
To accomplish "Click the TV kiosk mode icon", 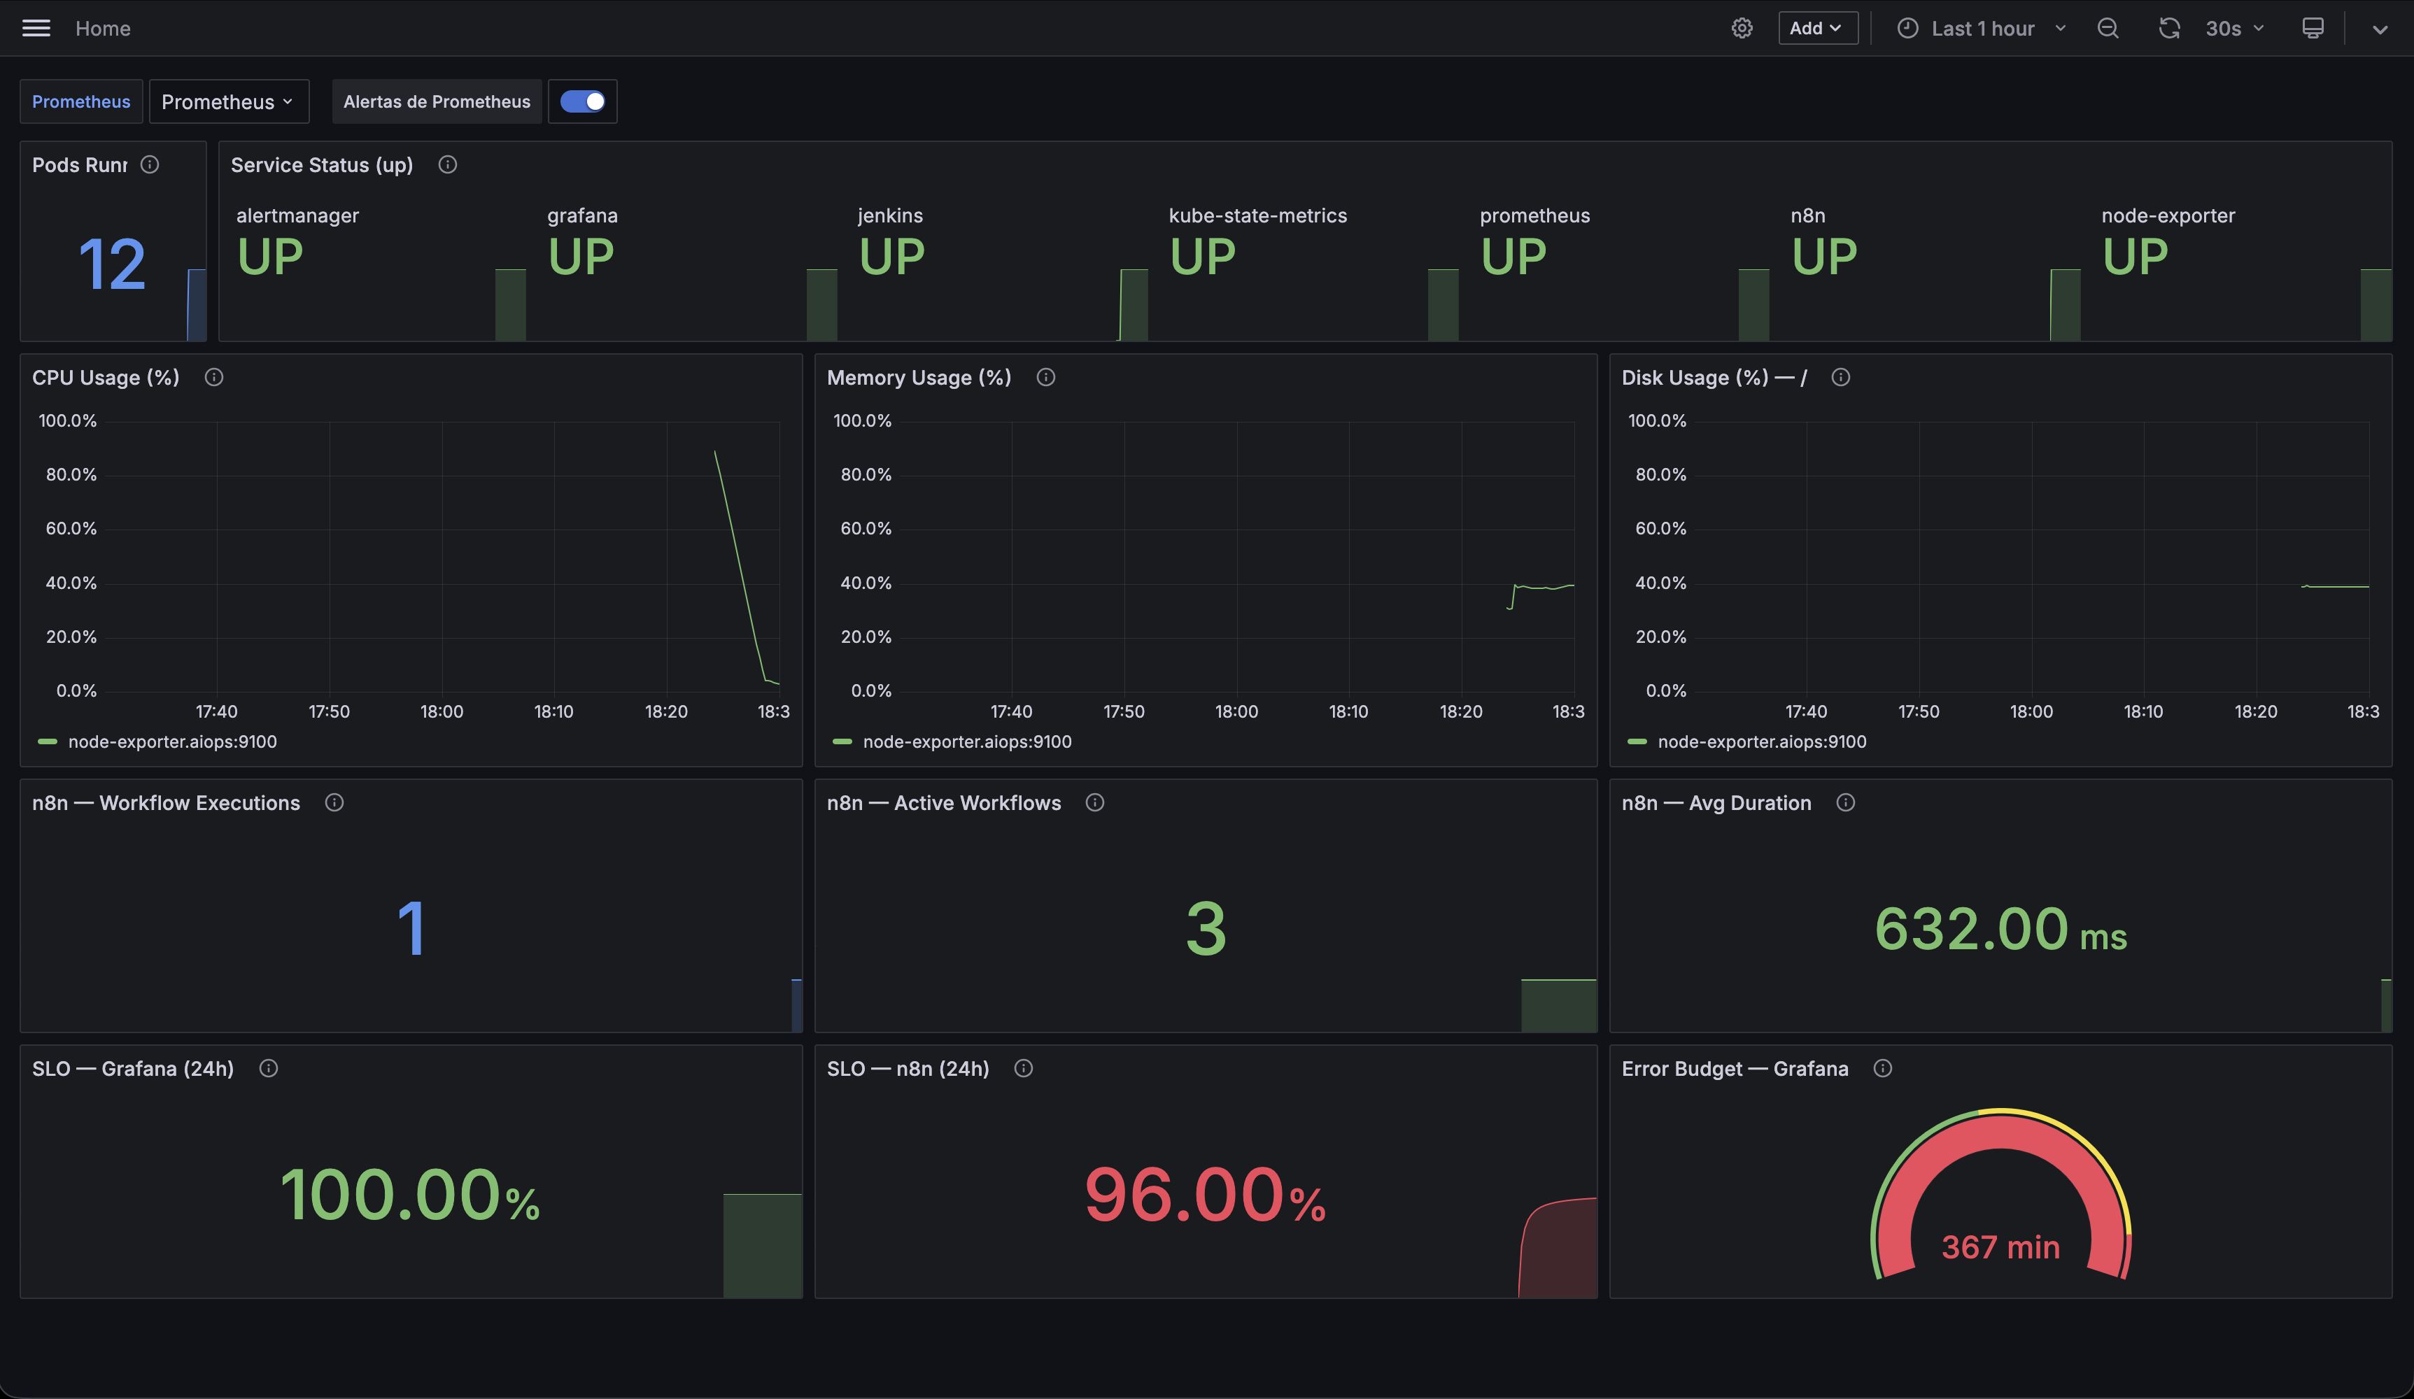I will (2313, 28).
